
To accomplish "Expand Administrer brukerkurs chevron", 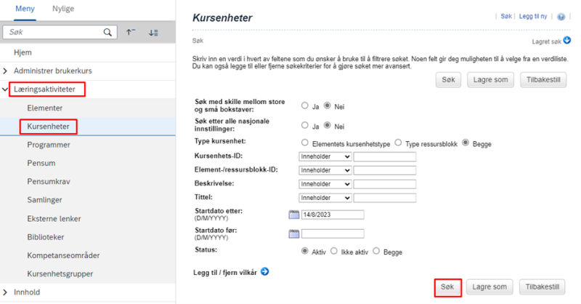I will click(x=5, y=71).
